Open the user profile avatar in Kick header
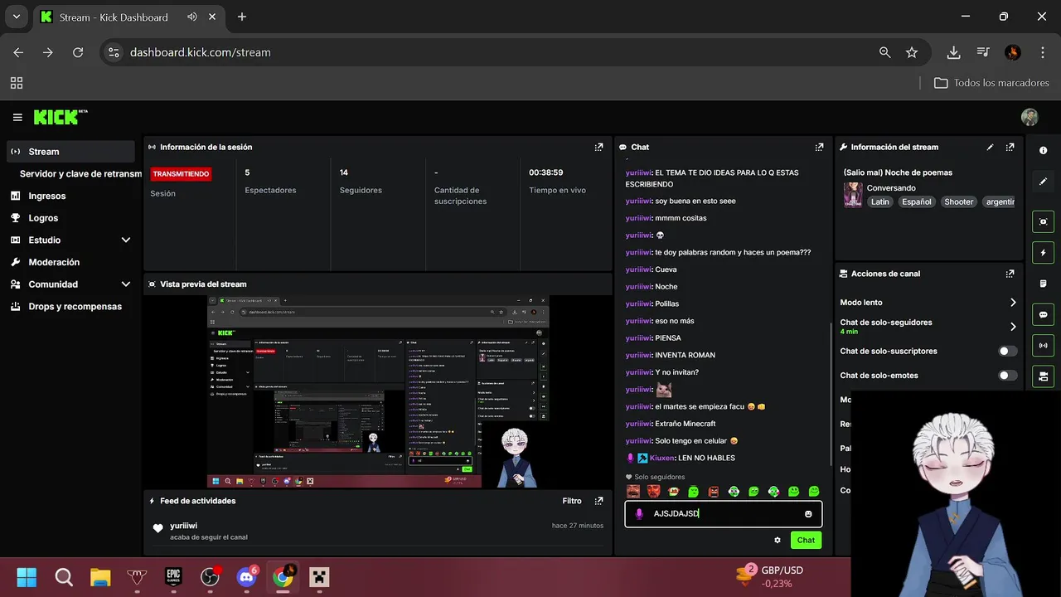1061x597 pixels. 1030,118
